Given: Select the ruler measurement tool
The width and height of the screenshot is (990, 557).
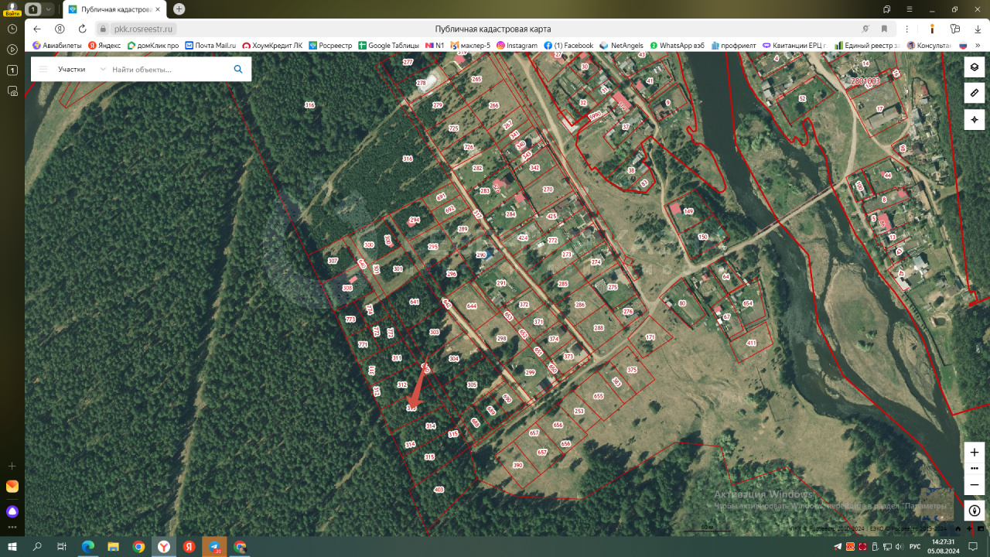Looking at the screenshot, I should 974,93.
